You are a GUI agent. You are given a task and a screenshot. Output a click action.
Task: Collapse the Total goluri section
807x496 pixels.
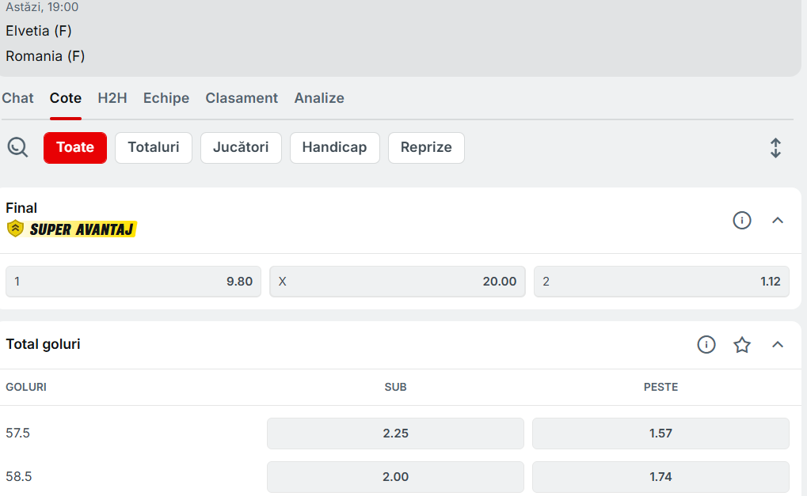pyautogui.click(x=777, y=344)
